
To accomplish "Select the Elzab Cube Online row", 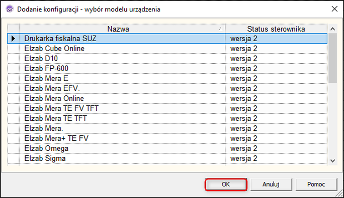I will (x=167, y=49).
